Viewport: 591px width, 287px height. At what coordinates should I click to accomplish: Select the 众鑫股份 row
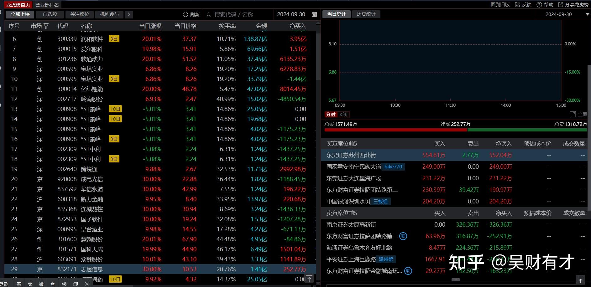tap(160, 259)
